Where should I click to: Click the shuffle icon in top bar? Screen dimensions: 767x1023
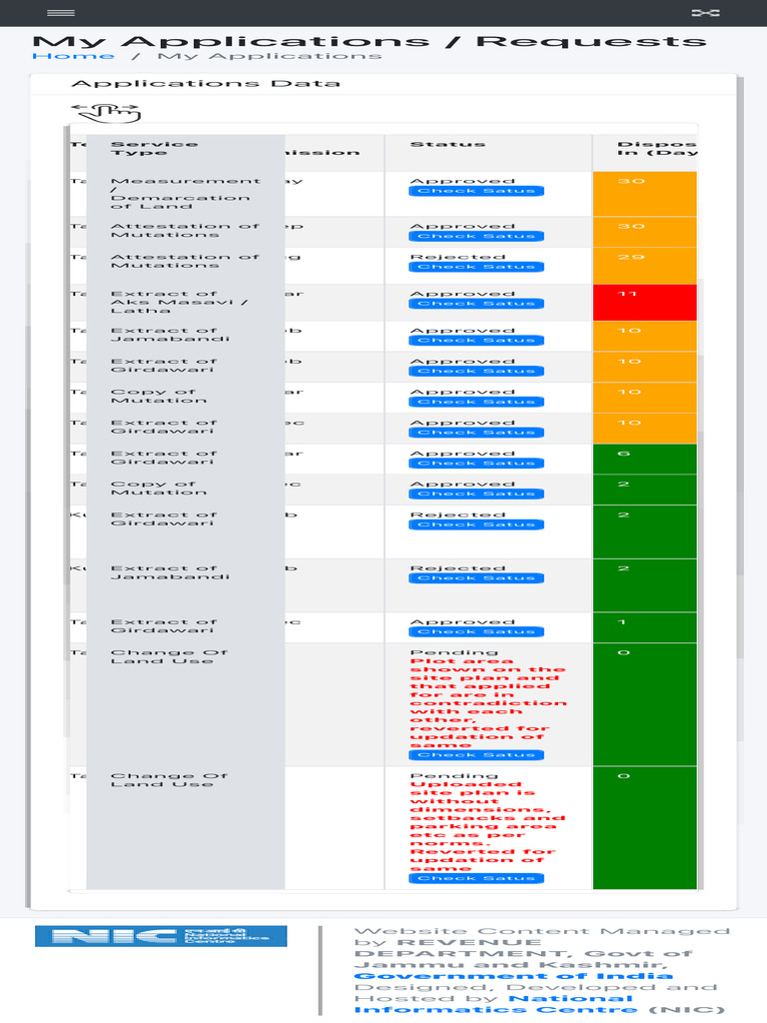[x=705, y=12]
